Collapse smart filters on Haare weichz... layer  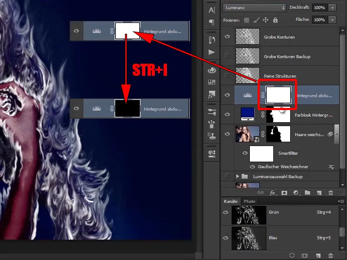pos(337,134)
